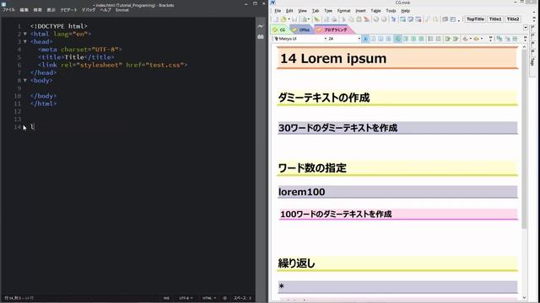Copy selection with toolbar Copy icon
The image size is (540, 303).
click(x=351, y=19)
